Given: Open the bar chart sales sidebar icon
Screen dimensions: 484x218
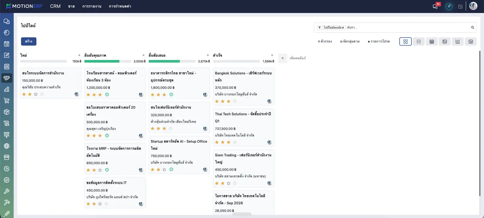Looking at the screenshot, I should 7,89.
